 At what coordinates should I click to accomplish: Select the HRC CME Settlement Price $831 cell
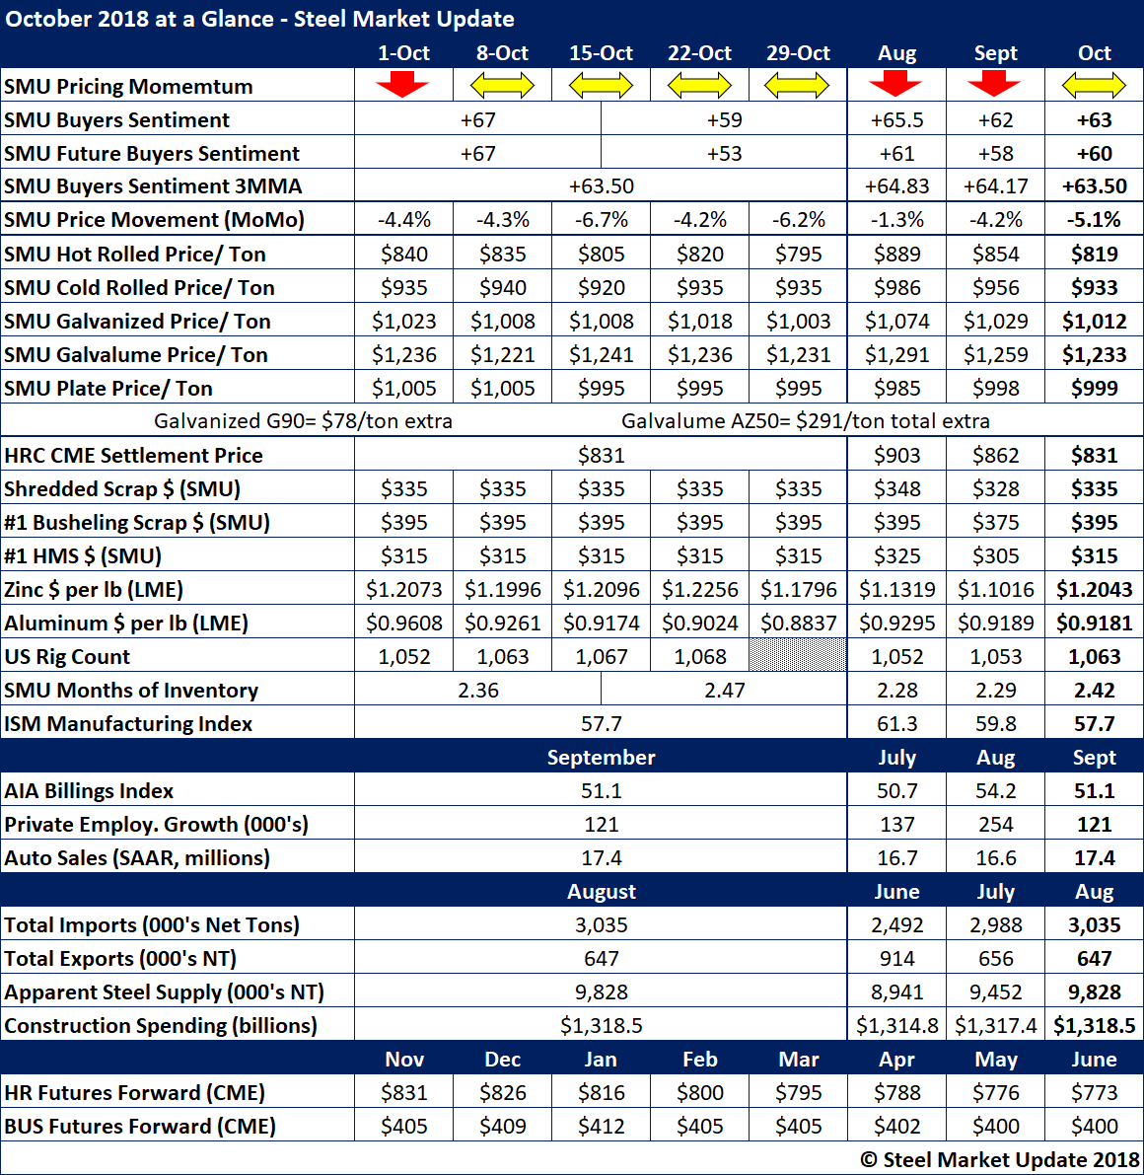pos(601,455)
